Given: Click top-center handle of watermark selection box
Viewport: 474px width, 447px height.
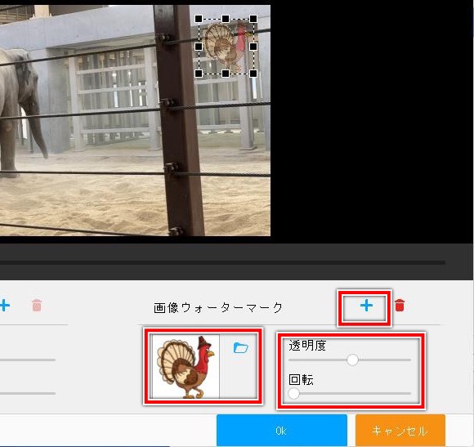Looking at the screenshot, I should [226, 19].
